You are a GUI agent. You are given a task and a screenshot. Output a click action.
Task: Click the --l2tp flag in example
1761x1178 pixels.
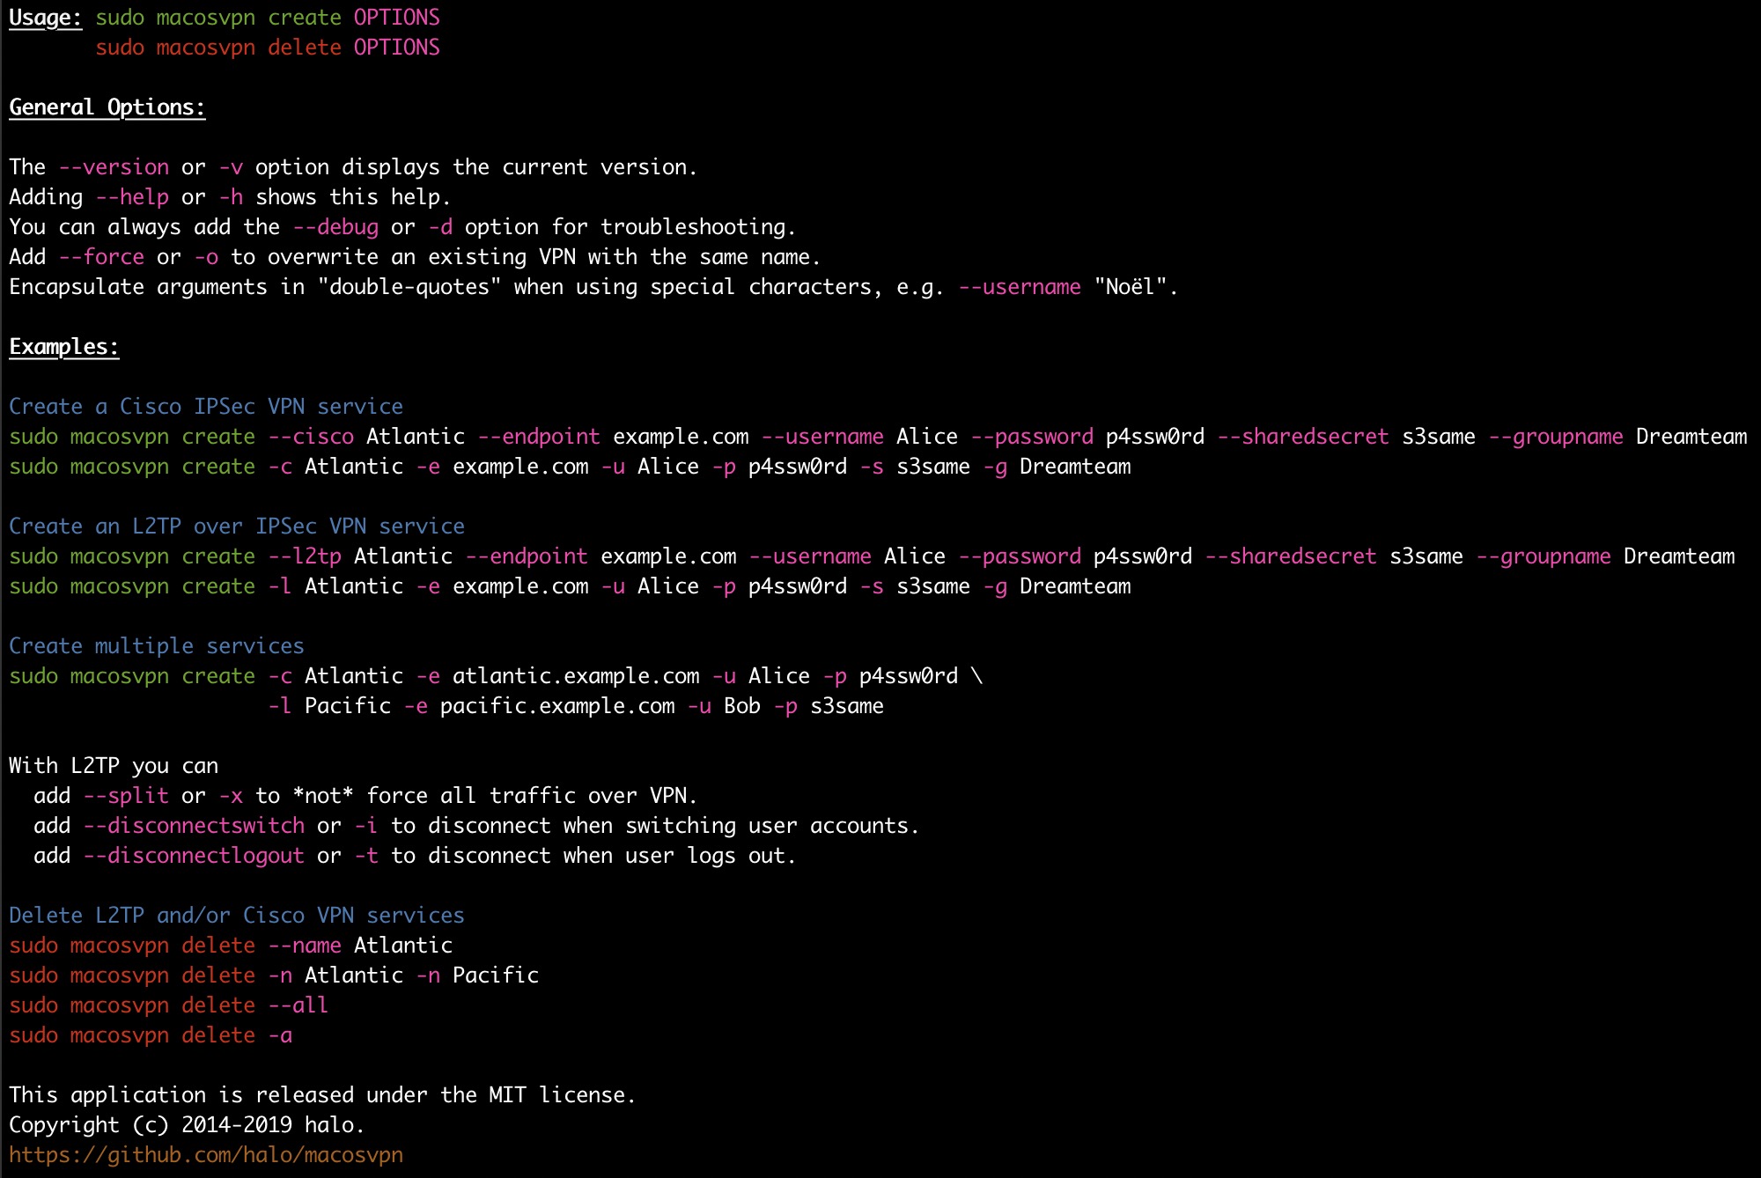click(x=305, y=556)
